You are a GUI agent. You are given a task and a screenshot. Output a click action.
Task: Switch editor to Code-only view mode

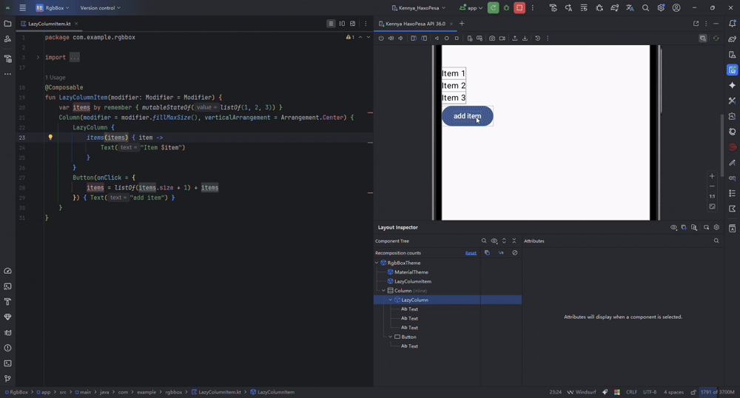(331, 24)
